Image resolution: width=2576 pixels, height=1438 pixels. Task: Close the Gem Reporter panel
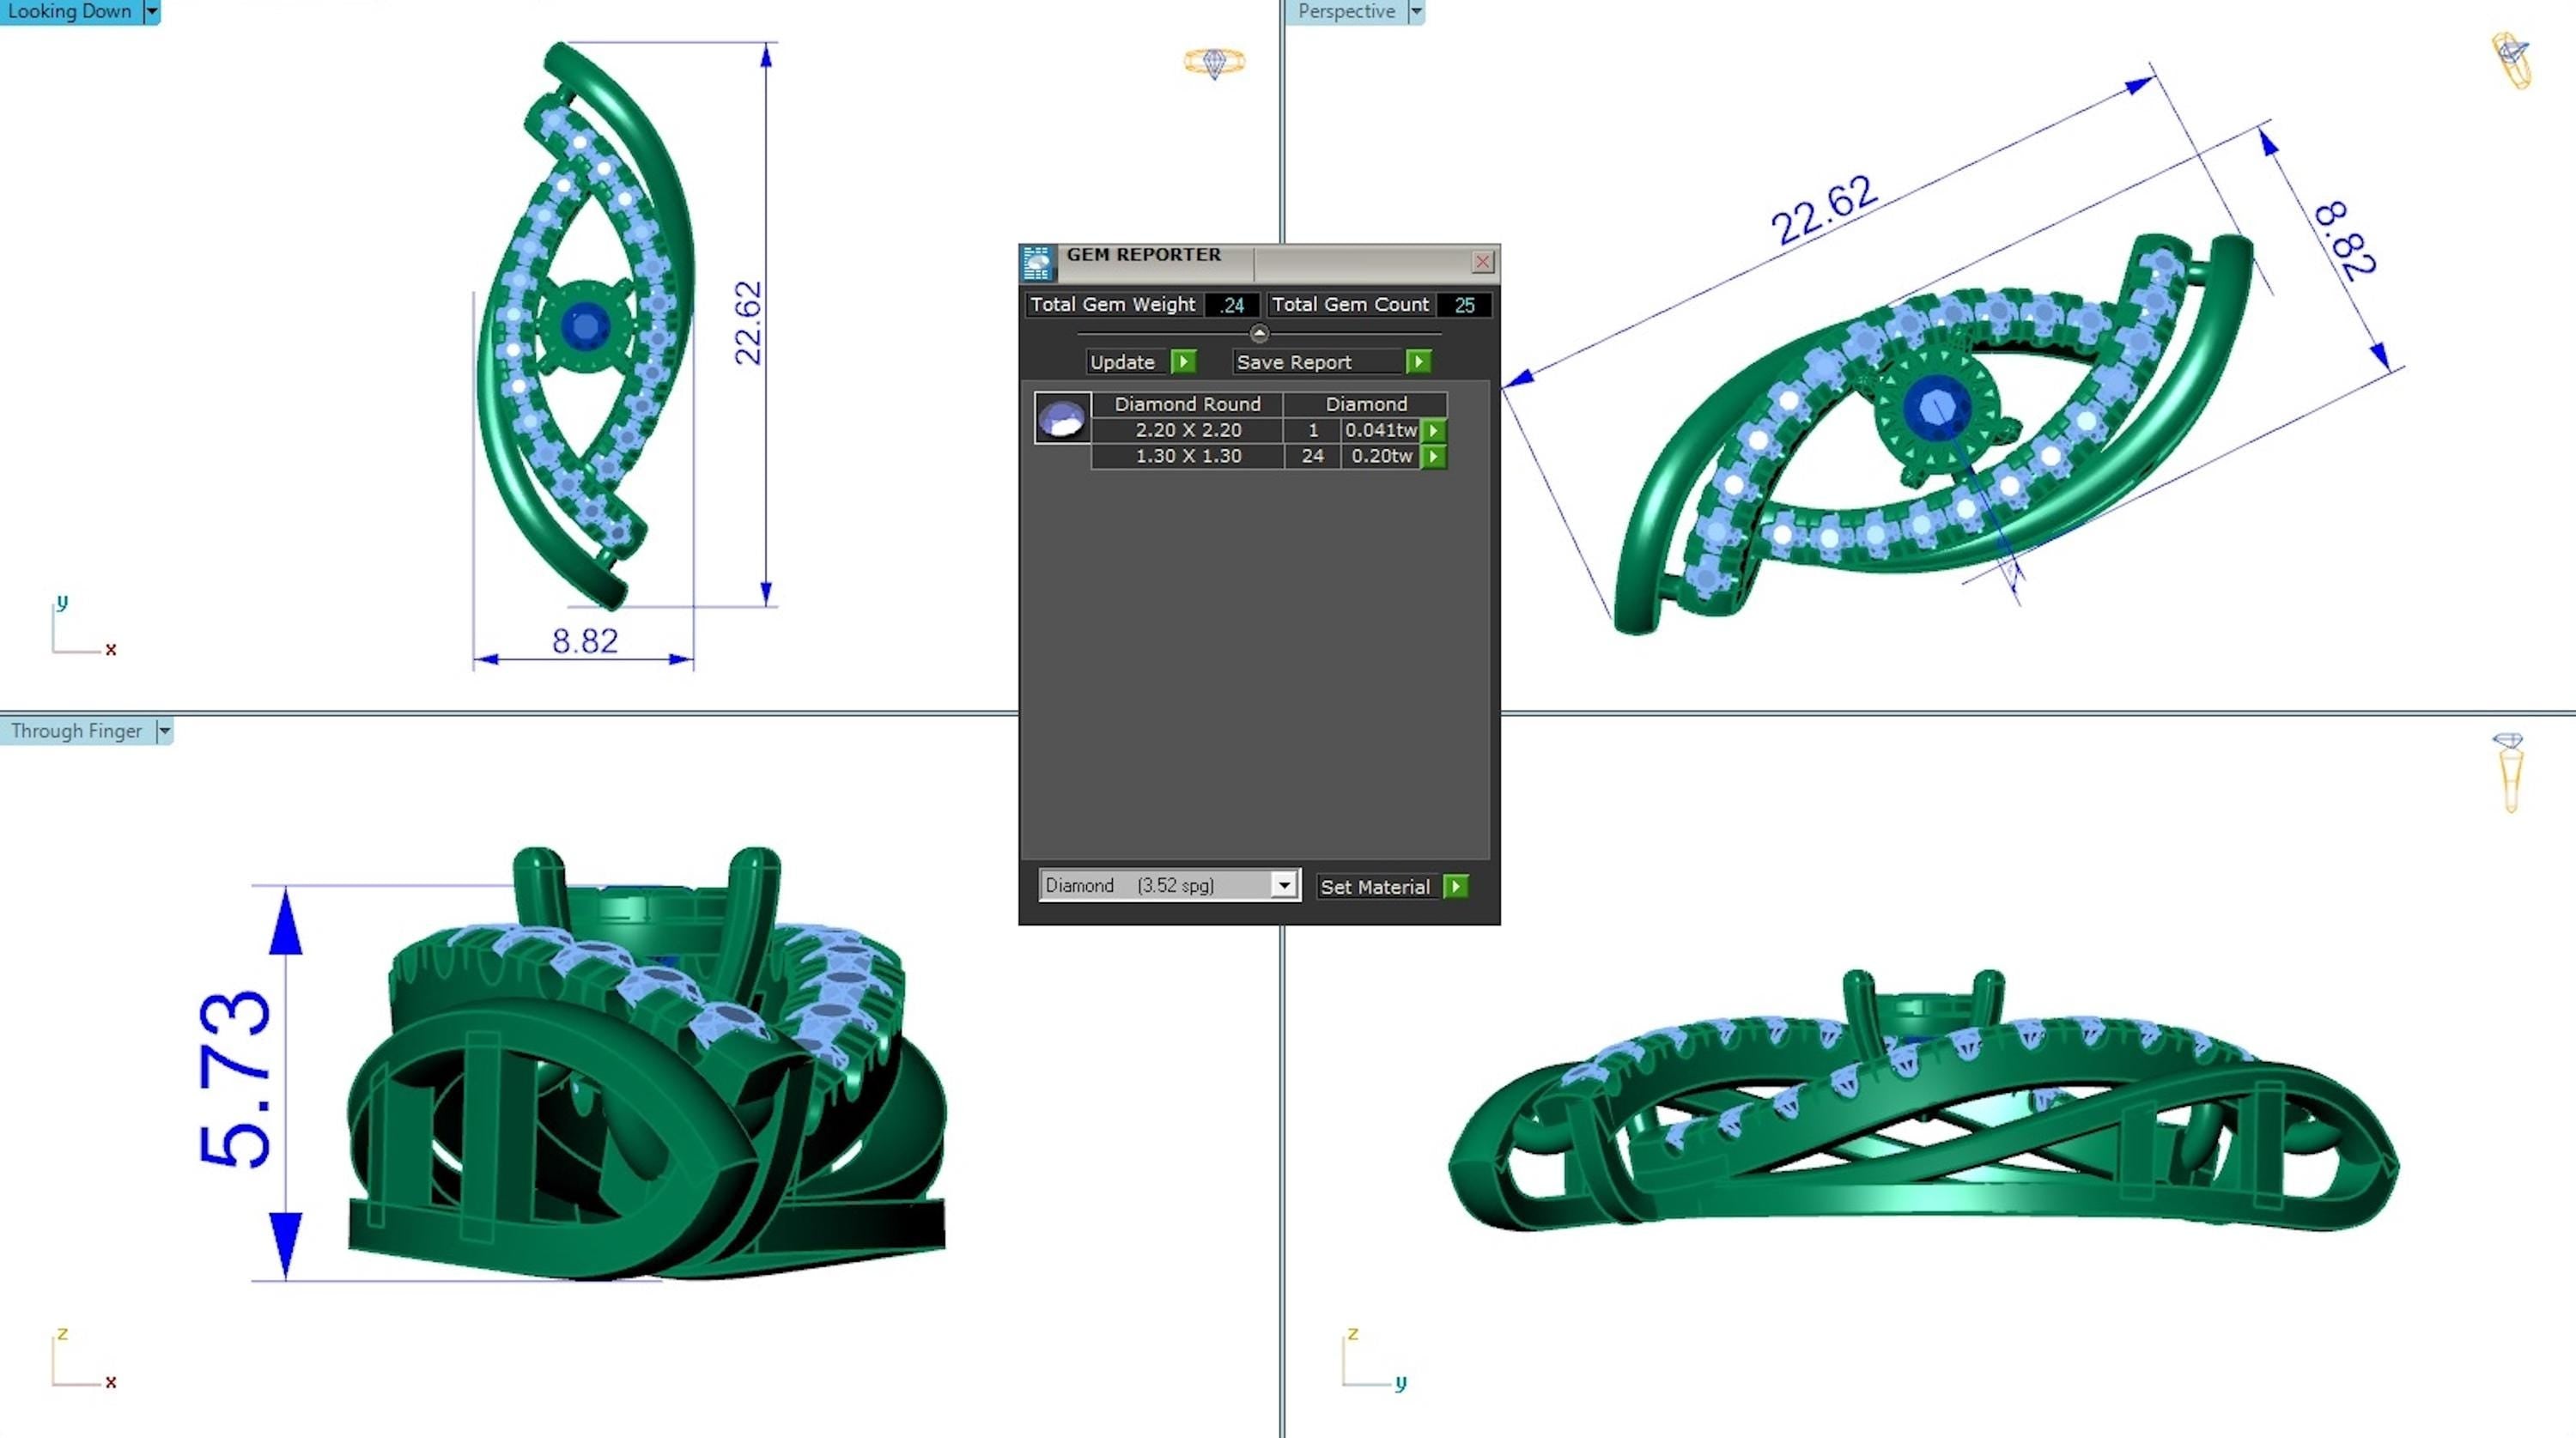point(1482,262)
